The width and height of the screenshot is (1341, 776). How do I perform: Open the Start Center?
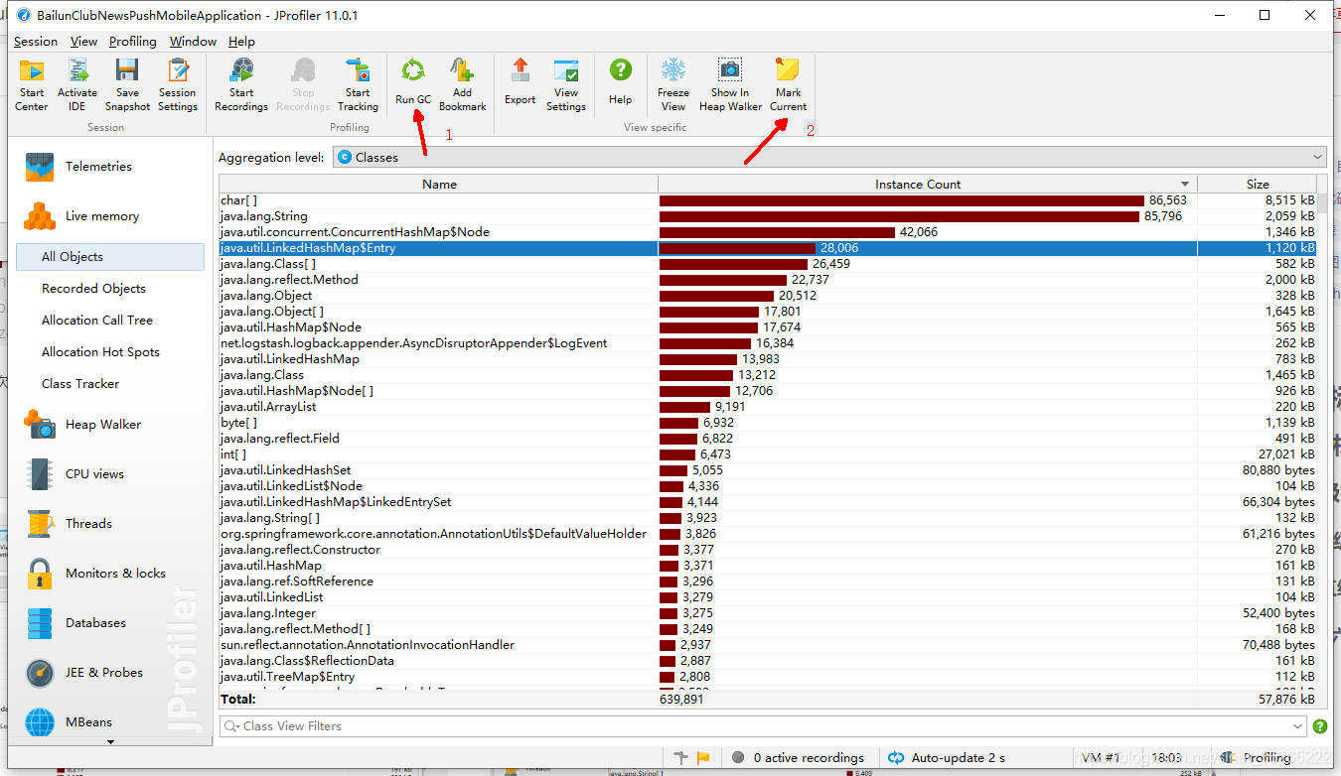[32, 84]
